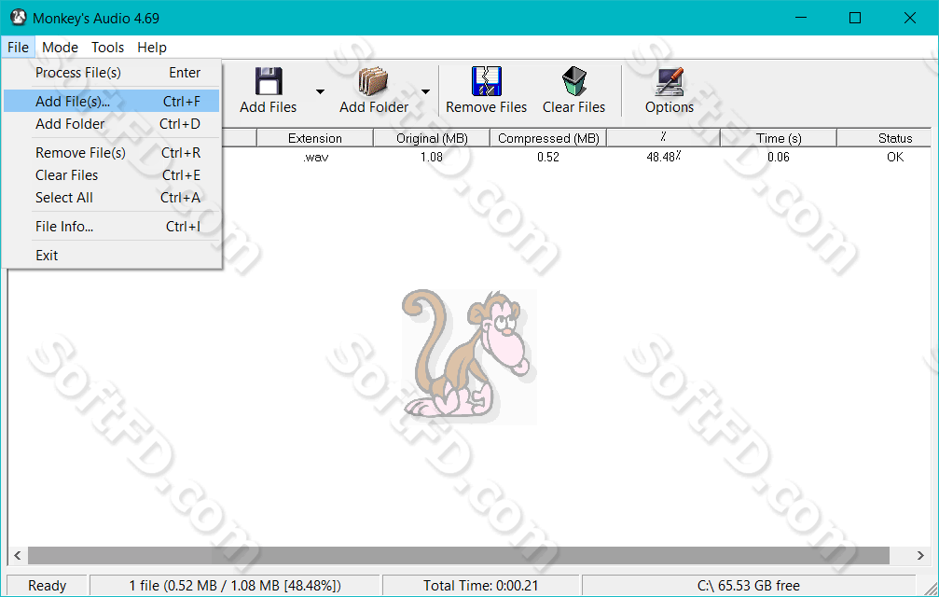939x597 pixels.
Task: Maximize the Monkey's Audio window
Action: (x=855, y=18)
